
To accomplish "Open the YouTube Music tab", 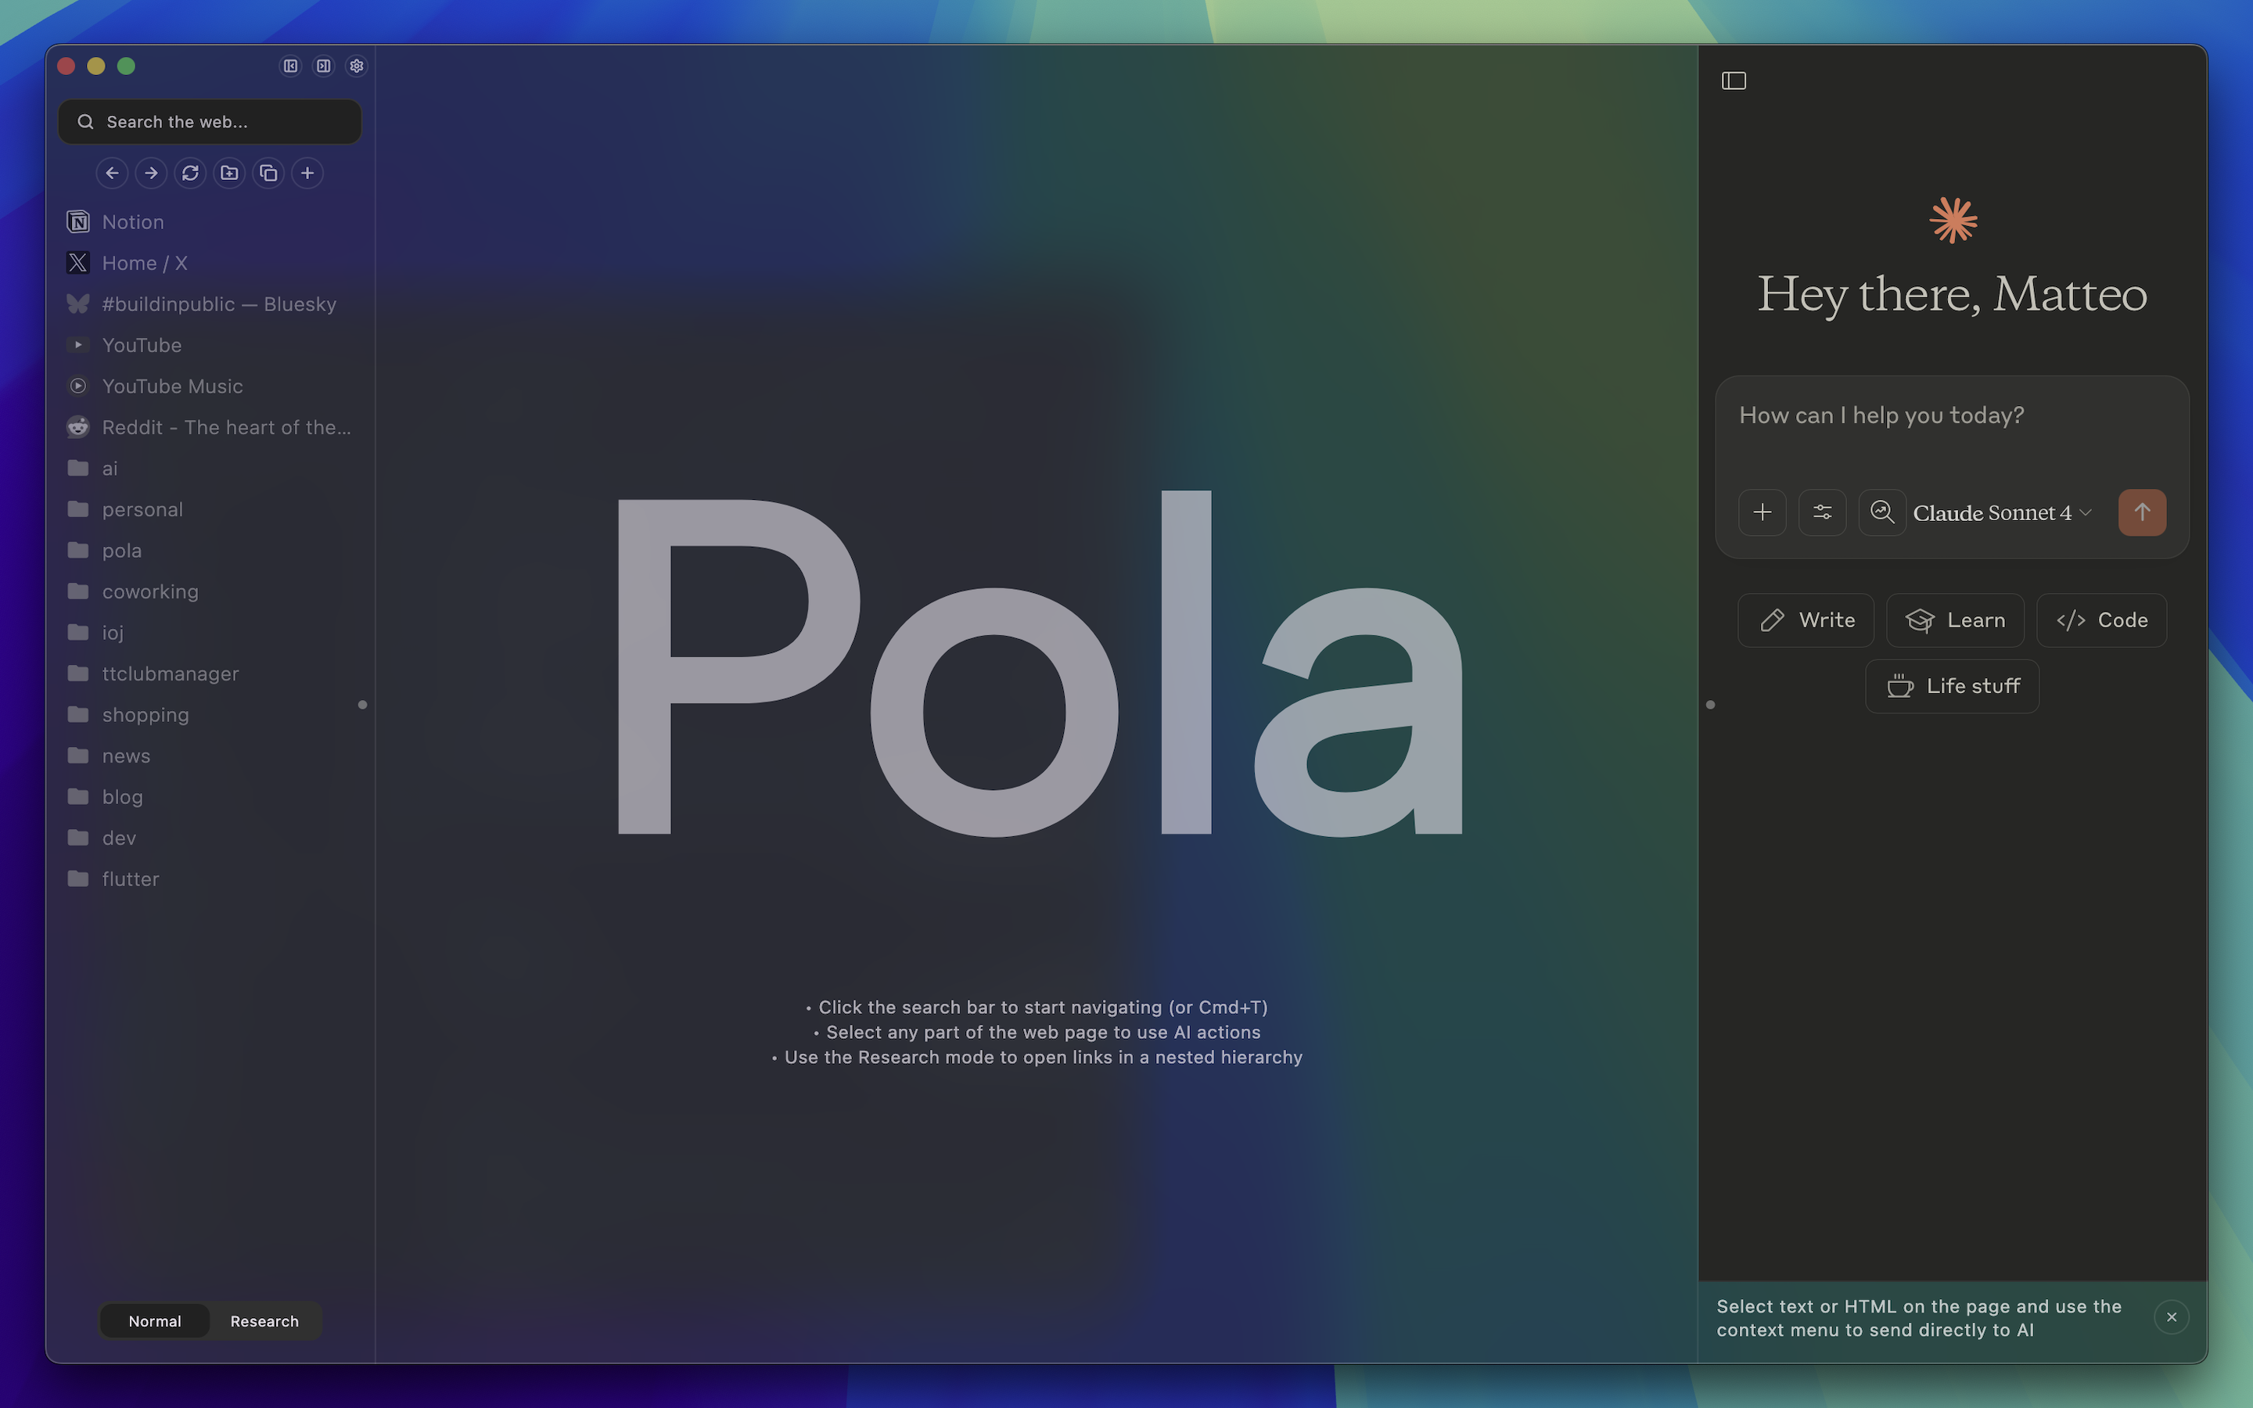I will point(172,386).
